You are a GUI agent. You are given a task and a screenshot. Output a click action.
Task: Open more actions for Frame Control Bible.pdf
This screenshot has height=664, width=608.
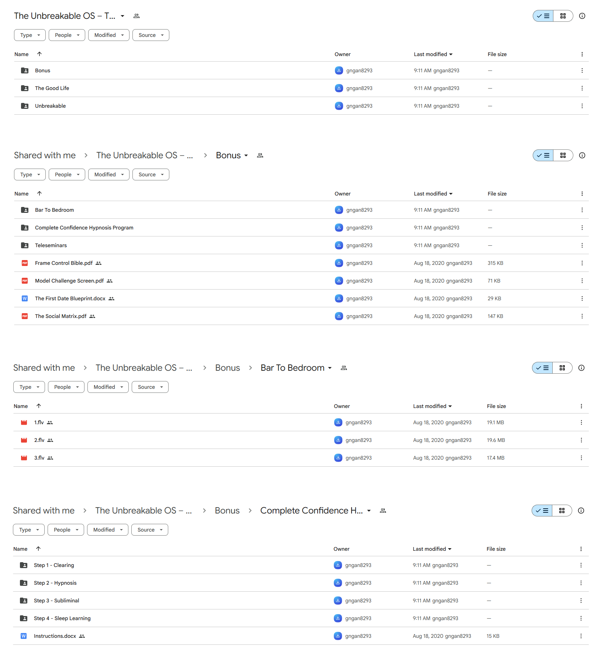582,263
